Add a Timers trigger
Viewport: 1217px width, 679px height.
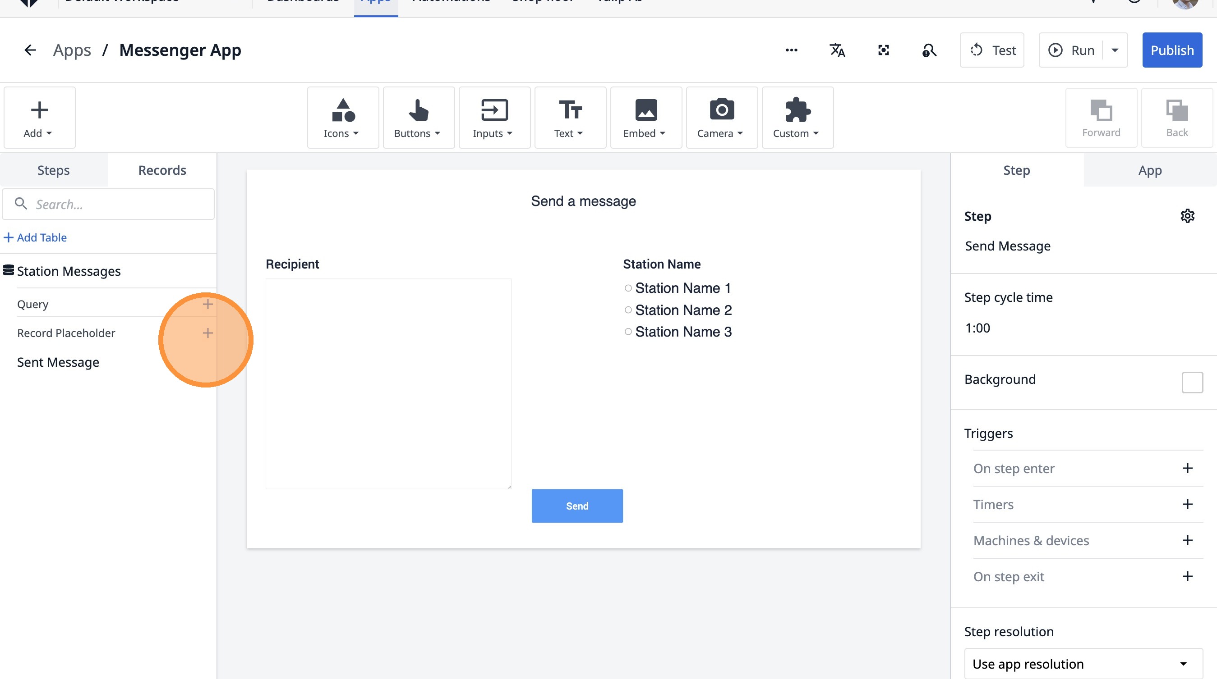[1187, 505]
